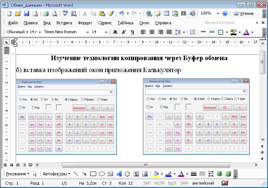Activate the Format Painter brush
268x188 pixels.
(111, 13)
